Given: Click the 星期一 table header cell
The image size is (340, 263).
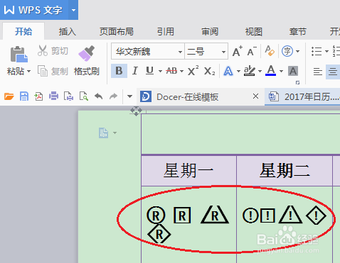Looking at the screenshot, I should 189,170.
